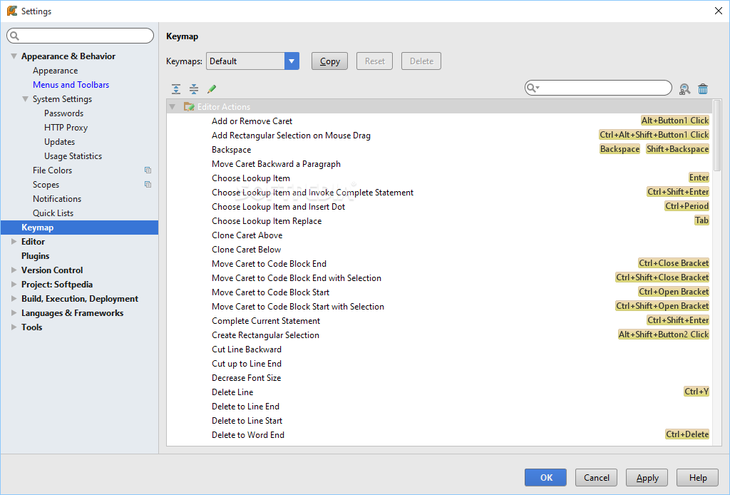
Task: Click the Expand All icon in keymap toolbar
Action: 176,89
